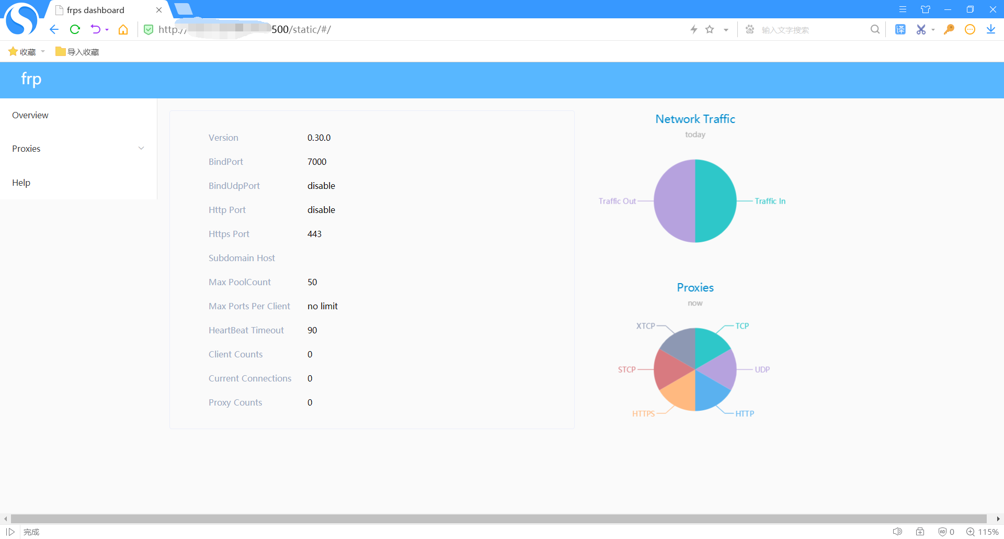Click the BindPort value 7000
The height and width of the screenshot is (539, 1004).
(x=317, y=162)
